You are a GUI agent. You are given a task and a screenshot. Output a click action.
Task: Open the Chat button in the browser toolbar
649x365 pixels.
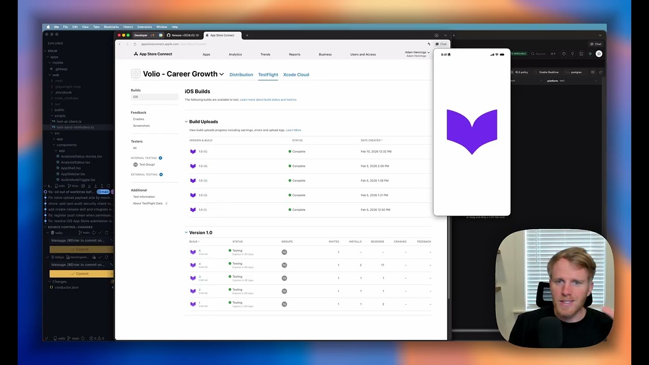coord(441,44)
